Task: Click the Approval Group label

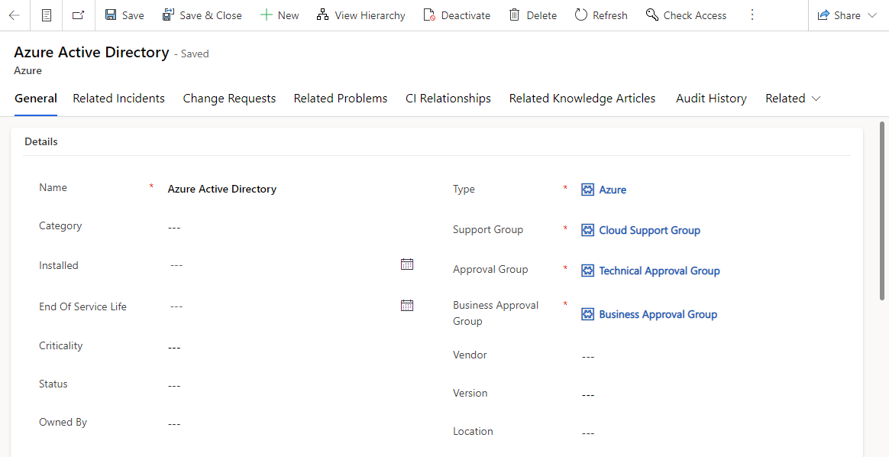Action: 490,269
